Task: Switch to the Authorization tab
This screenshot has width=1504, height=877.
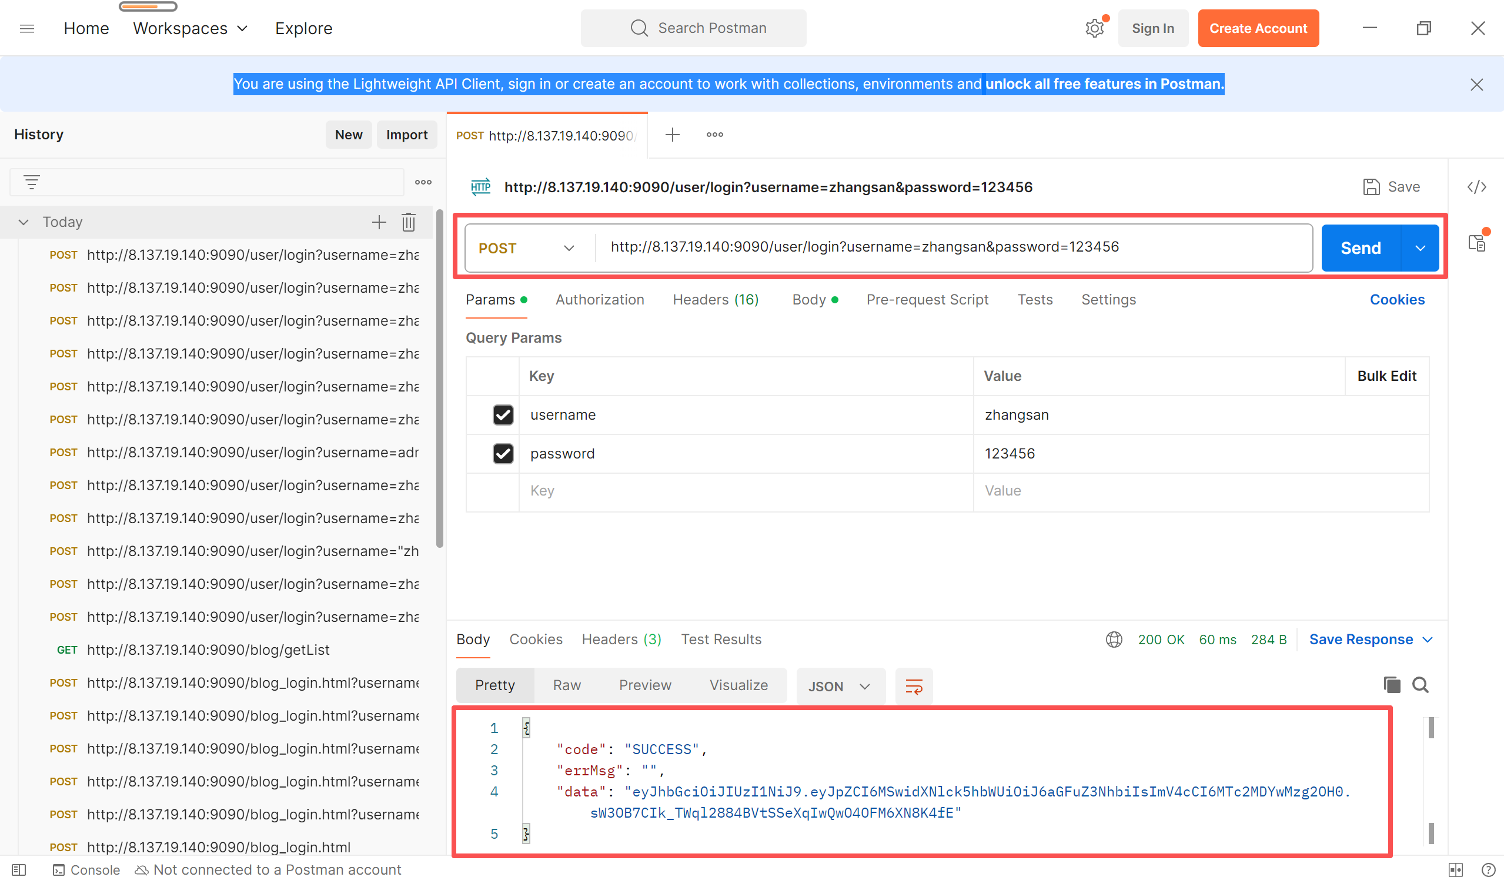Action: tap(599, 300)
